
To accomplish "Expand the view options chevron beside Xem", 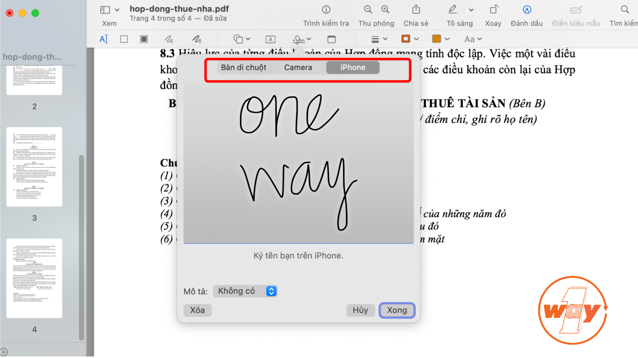I will tap(117, 10).
